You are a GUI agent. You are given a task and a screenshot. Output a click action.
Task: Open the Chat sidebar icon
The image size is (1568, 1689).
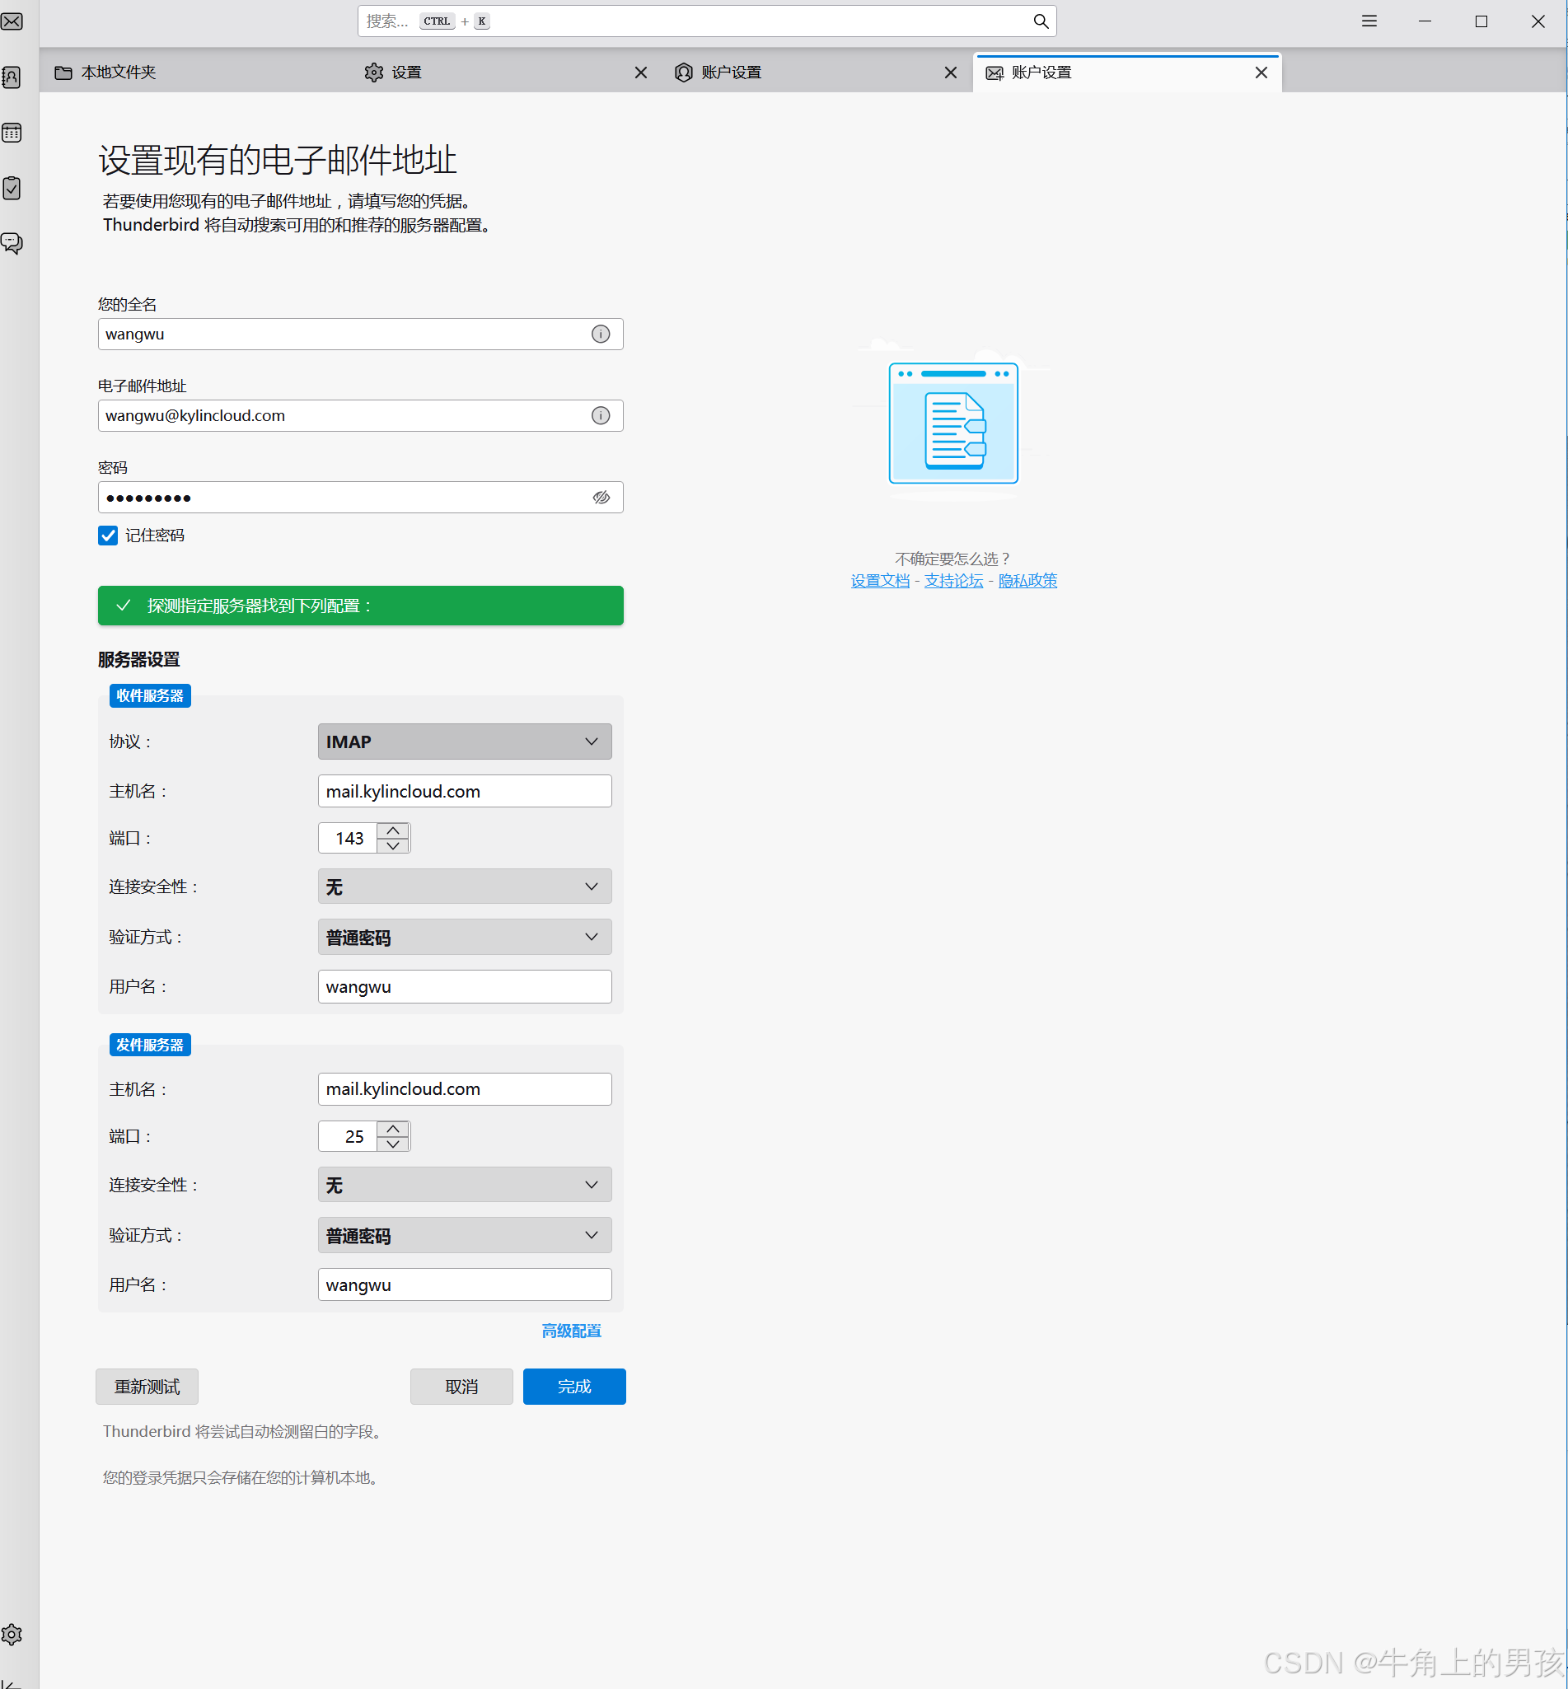pyautogui.click(x=12, y=244)
